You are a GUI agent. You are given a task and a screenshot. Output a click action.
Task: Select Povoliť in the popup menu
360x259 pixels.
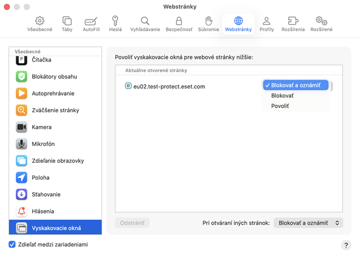(x=280, y=106)
